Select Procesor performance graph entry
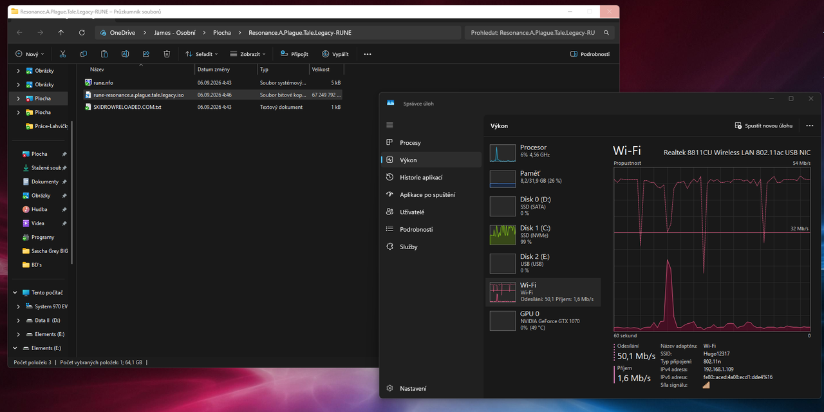Viewport: 824px width, 412px height. 543,152
